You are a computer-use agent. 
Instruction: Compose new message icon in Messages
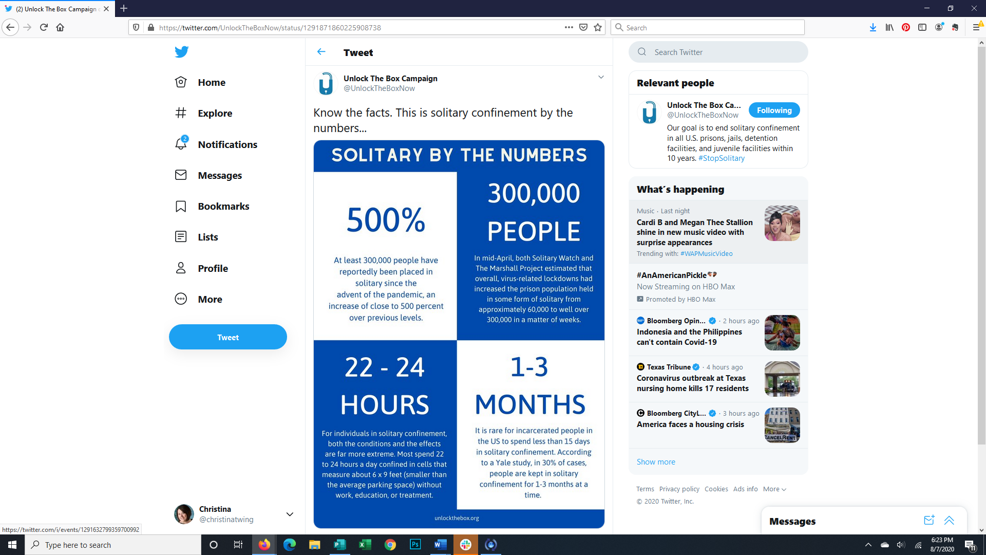tap(928, 521)
